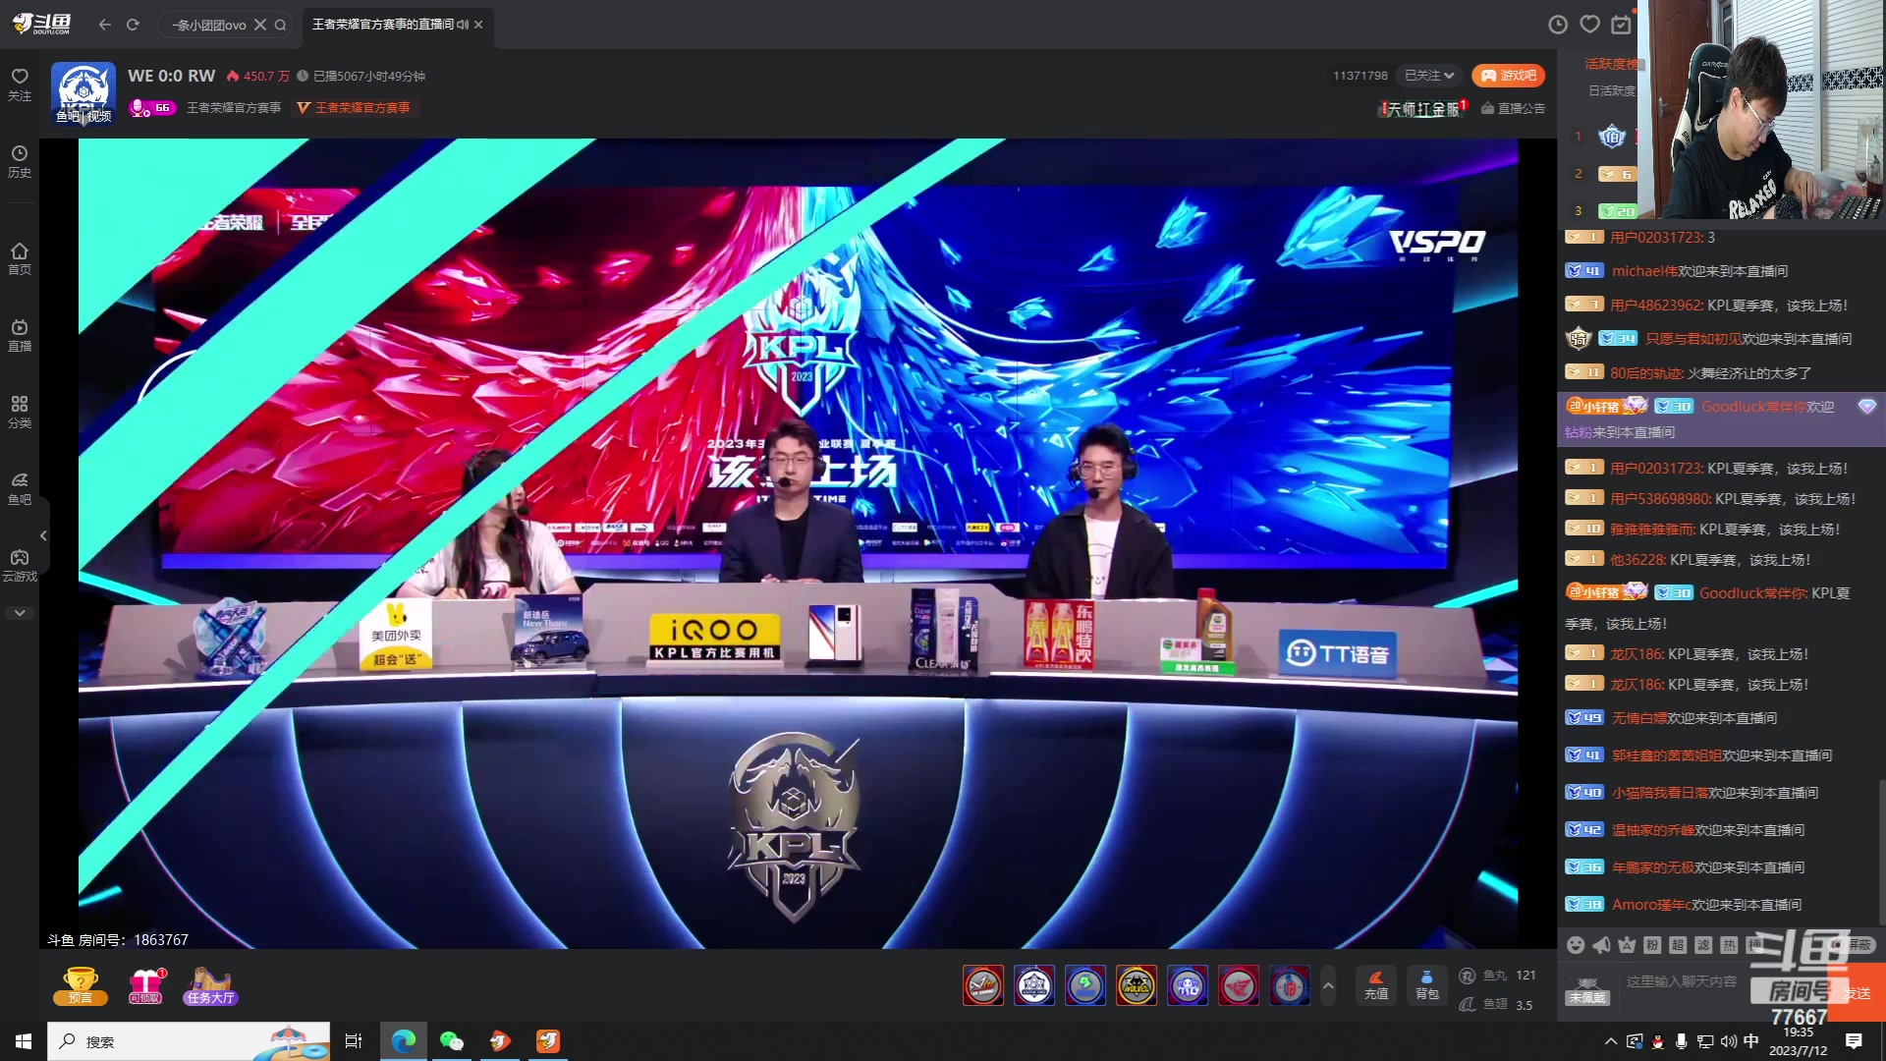
Task: Select the sixth team gift icon with red logo
Action: coord(1239,985)
